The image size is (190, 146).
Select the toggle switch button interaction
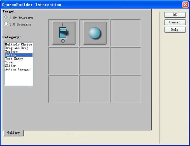click(64, 33)
